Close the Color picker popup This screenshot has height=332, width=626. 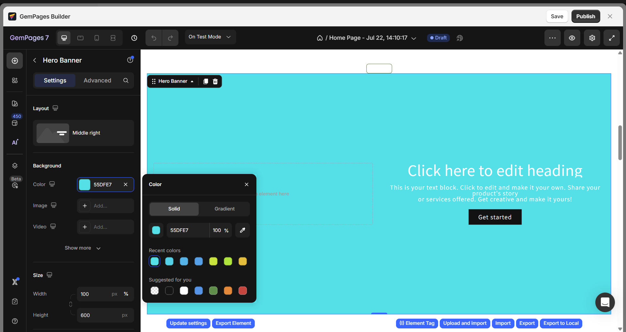247,184
